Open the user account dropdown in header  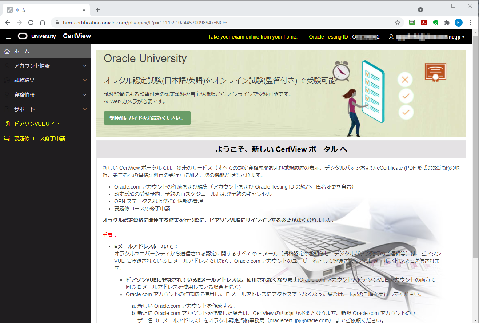tap(427, 37)
